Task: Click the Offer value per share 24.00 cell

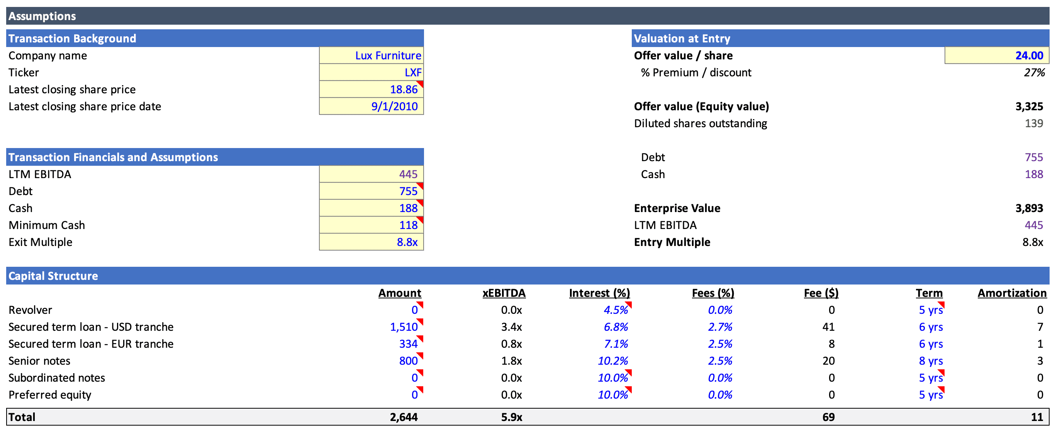Action: (x=1028, y=56)
